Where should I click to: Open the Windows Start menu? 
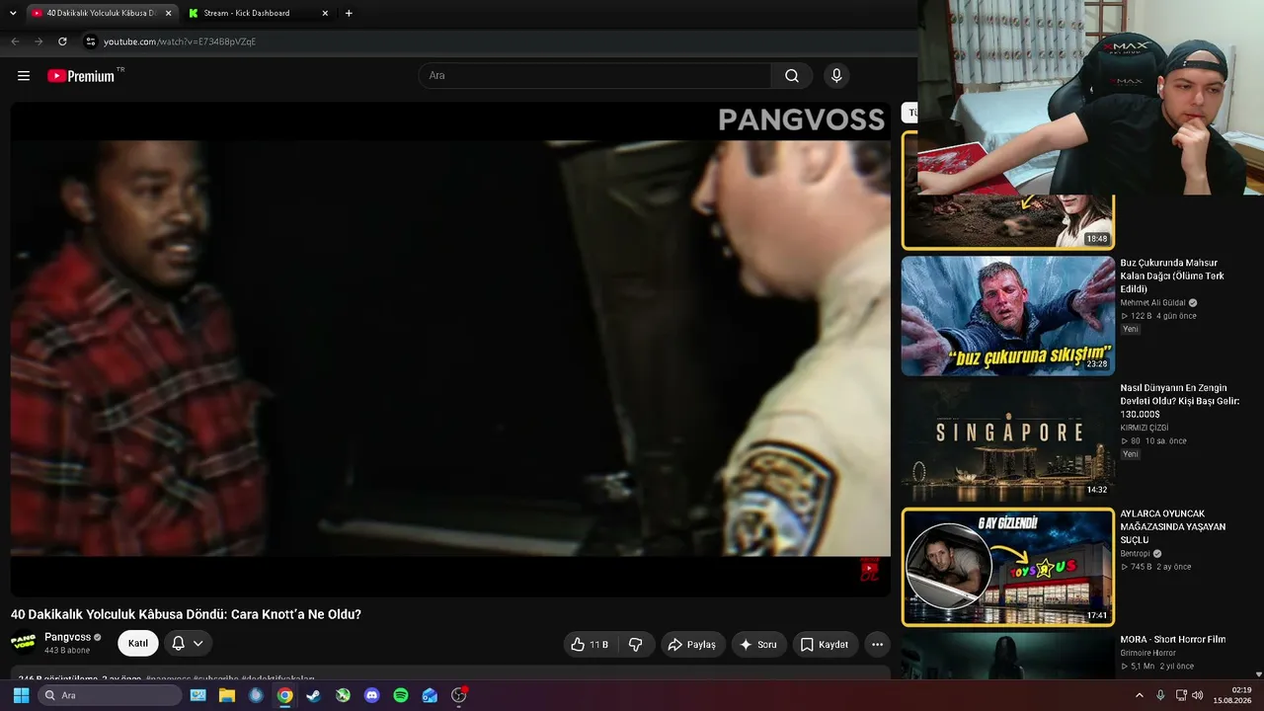21,695
